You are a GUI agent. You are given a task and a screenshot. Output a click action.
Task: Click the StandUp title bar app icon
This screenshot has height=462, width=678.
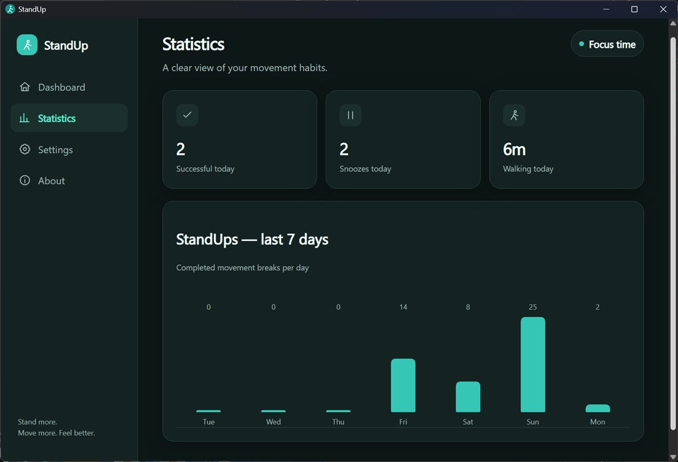point(10,9)
